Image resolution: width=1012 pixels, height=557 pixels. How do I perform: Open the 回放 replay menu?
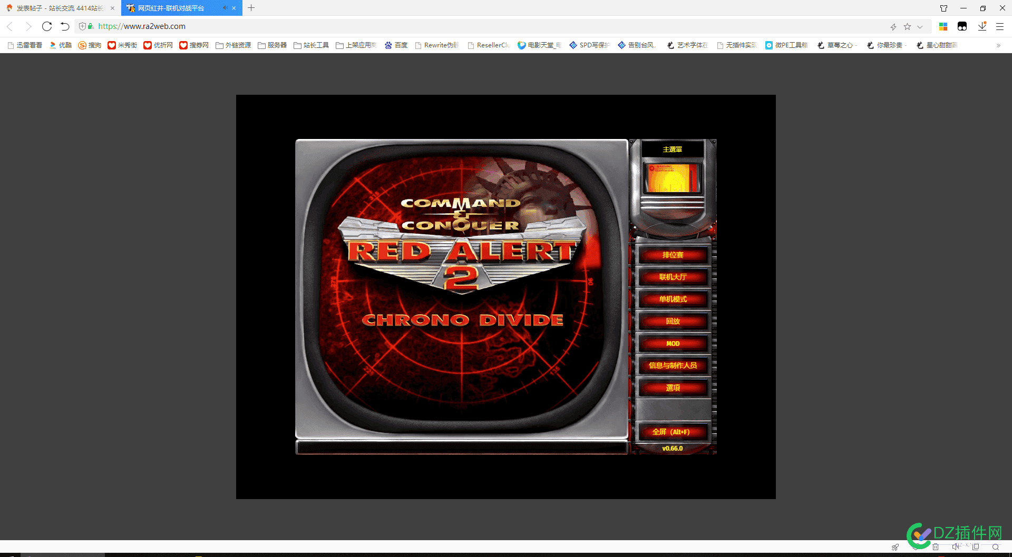[673, 321]
